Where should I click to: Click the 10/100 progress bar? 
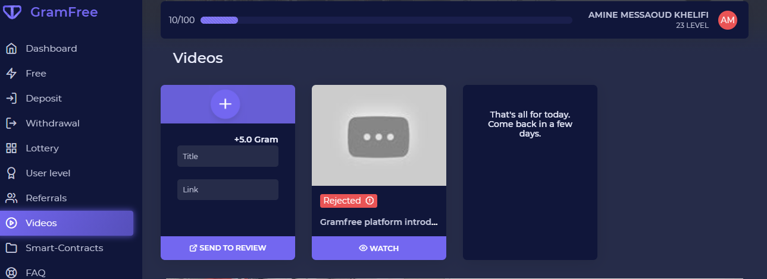386,20
